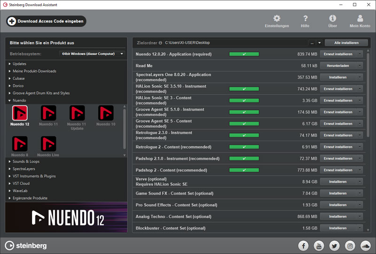
Task: Reinstall Nuendo 12.0.20 application
Action: pyautogui.click(x=338, y=54)
